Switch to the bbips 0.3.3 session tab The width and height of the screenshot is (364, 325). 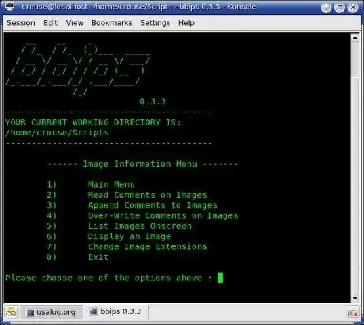[116, 311]
